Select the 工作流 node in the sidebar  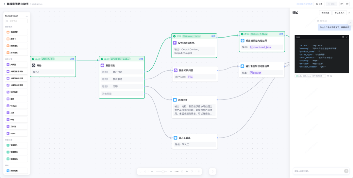16,126
